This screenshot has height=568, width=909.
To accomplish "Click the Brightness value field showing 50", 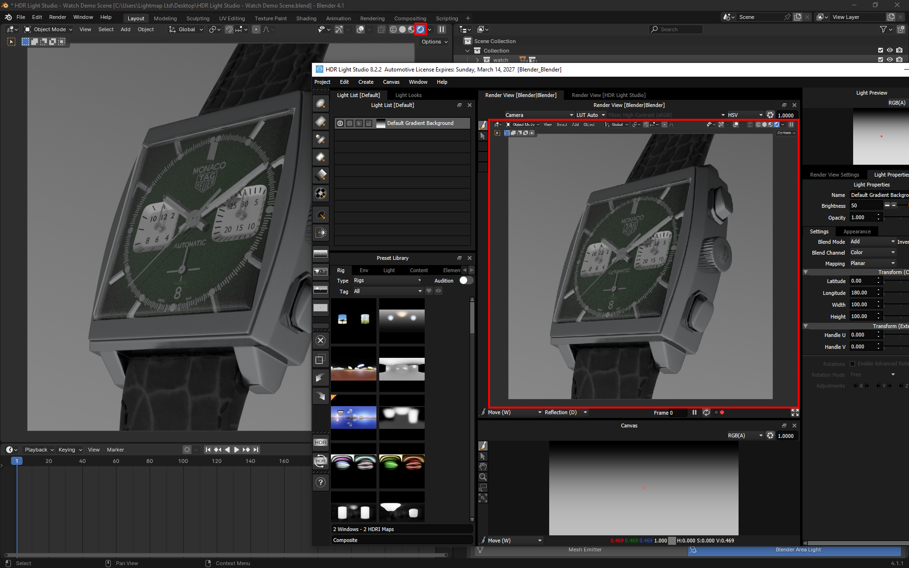I will pos(866,205).
